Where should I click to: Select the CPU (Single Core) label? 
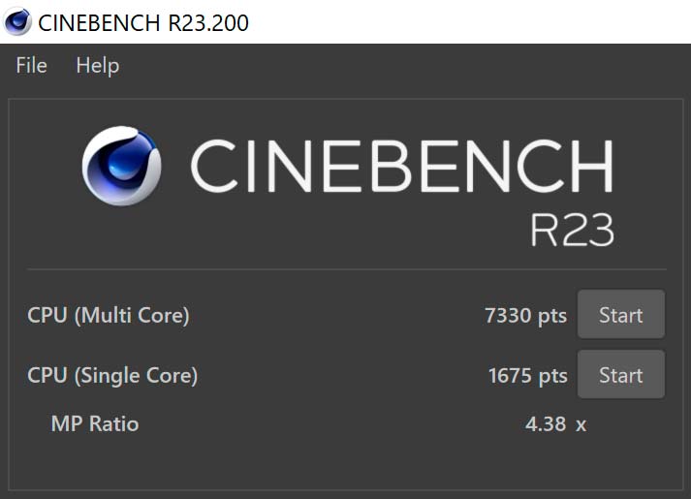(112, 375)
